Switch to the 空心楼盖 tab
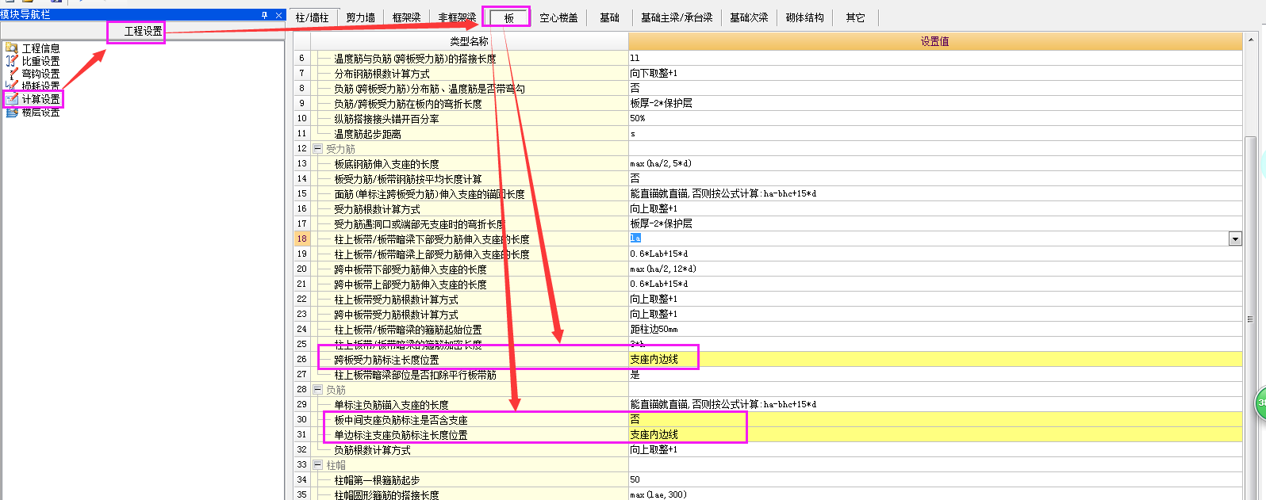The height and width of the screenshot is (500, 1266). point(558,17)
